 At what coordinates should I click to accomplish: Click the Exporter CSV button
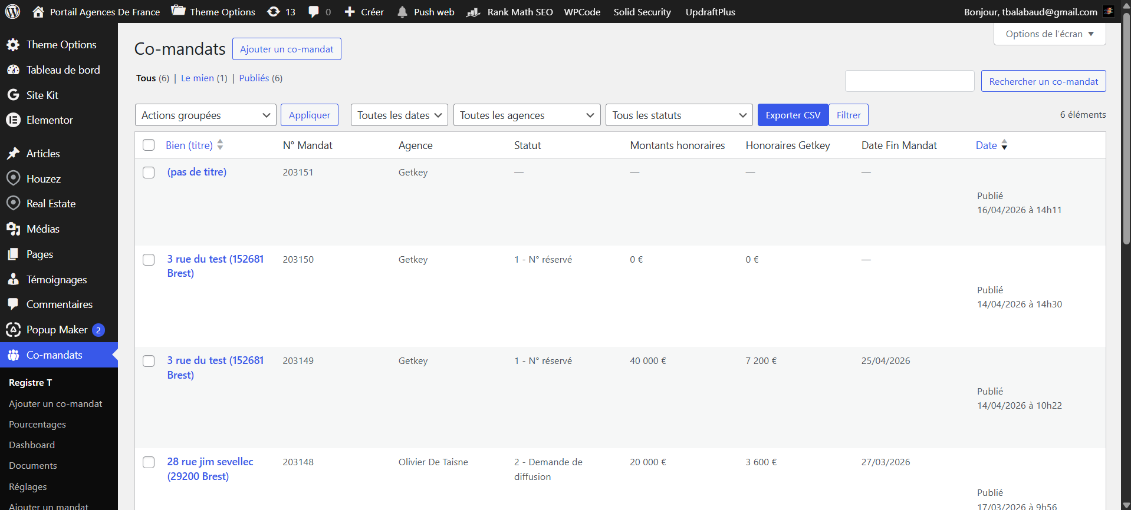(793, 115)
